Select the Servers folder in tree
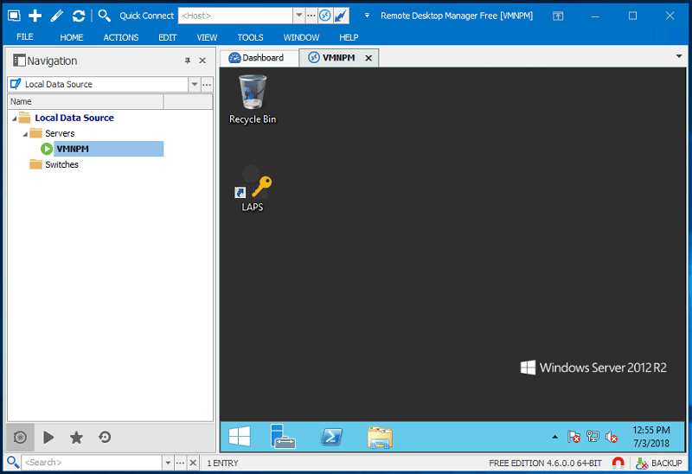The width and height of the screenshot is (692, 474). point(60,133)
